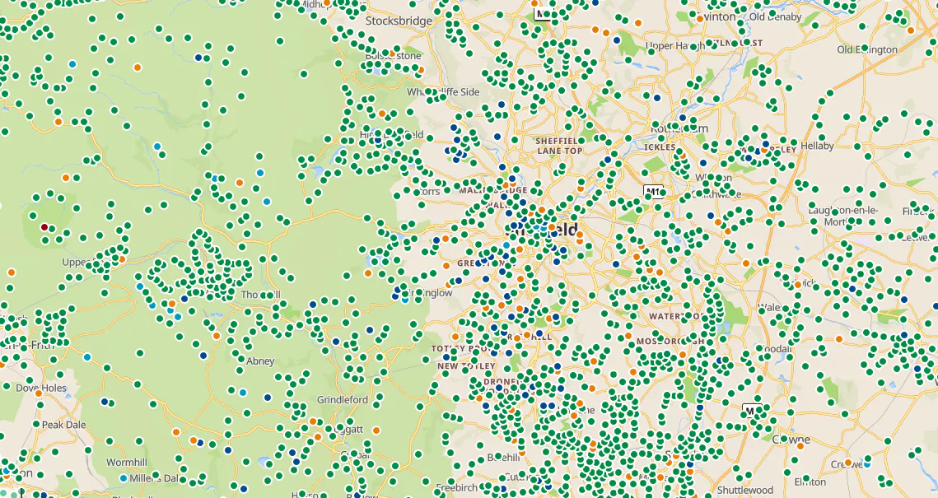
Task: Click the Wharncliffe Side label
Action: 443,92
